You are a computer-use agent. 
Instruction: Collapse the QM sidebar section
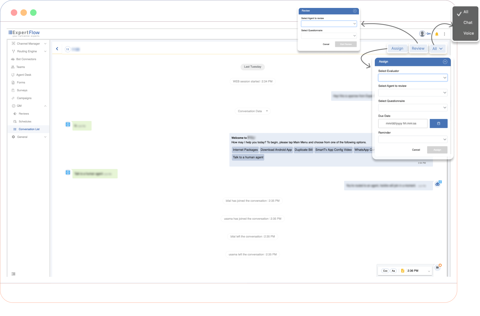pos(45,106)
